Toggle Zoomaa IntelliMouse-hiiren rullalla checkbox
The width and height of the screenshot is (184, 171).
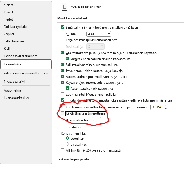click(63, 95)
